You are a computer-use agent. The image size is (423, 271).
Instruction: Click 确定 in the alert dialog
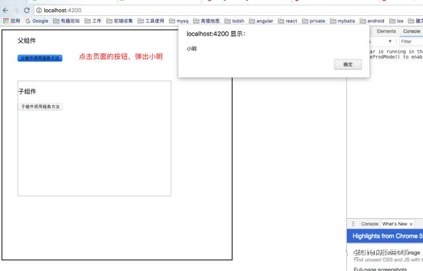(348, 65)
